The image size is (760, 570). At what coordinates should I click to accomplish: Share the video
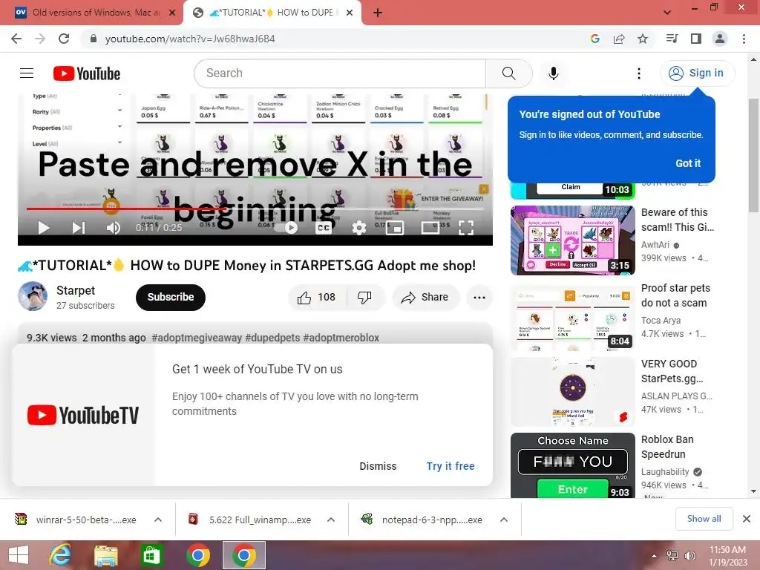tap(425, 297)
